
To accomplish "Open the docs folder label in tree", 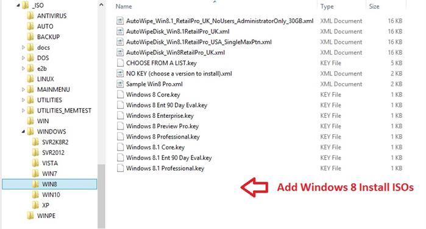I will (43, 47).
